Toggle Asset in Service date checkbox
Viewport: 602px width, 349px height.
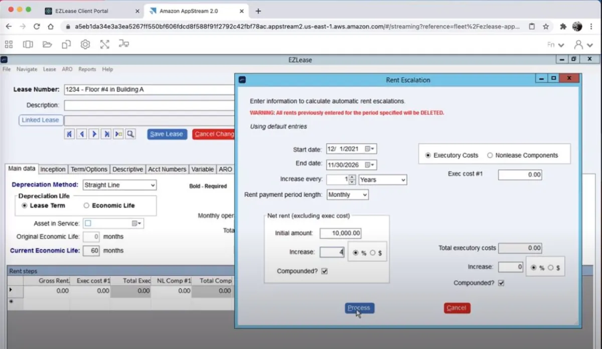88,223
